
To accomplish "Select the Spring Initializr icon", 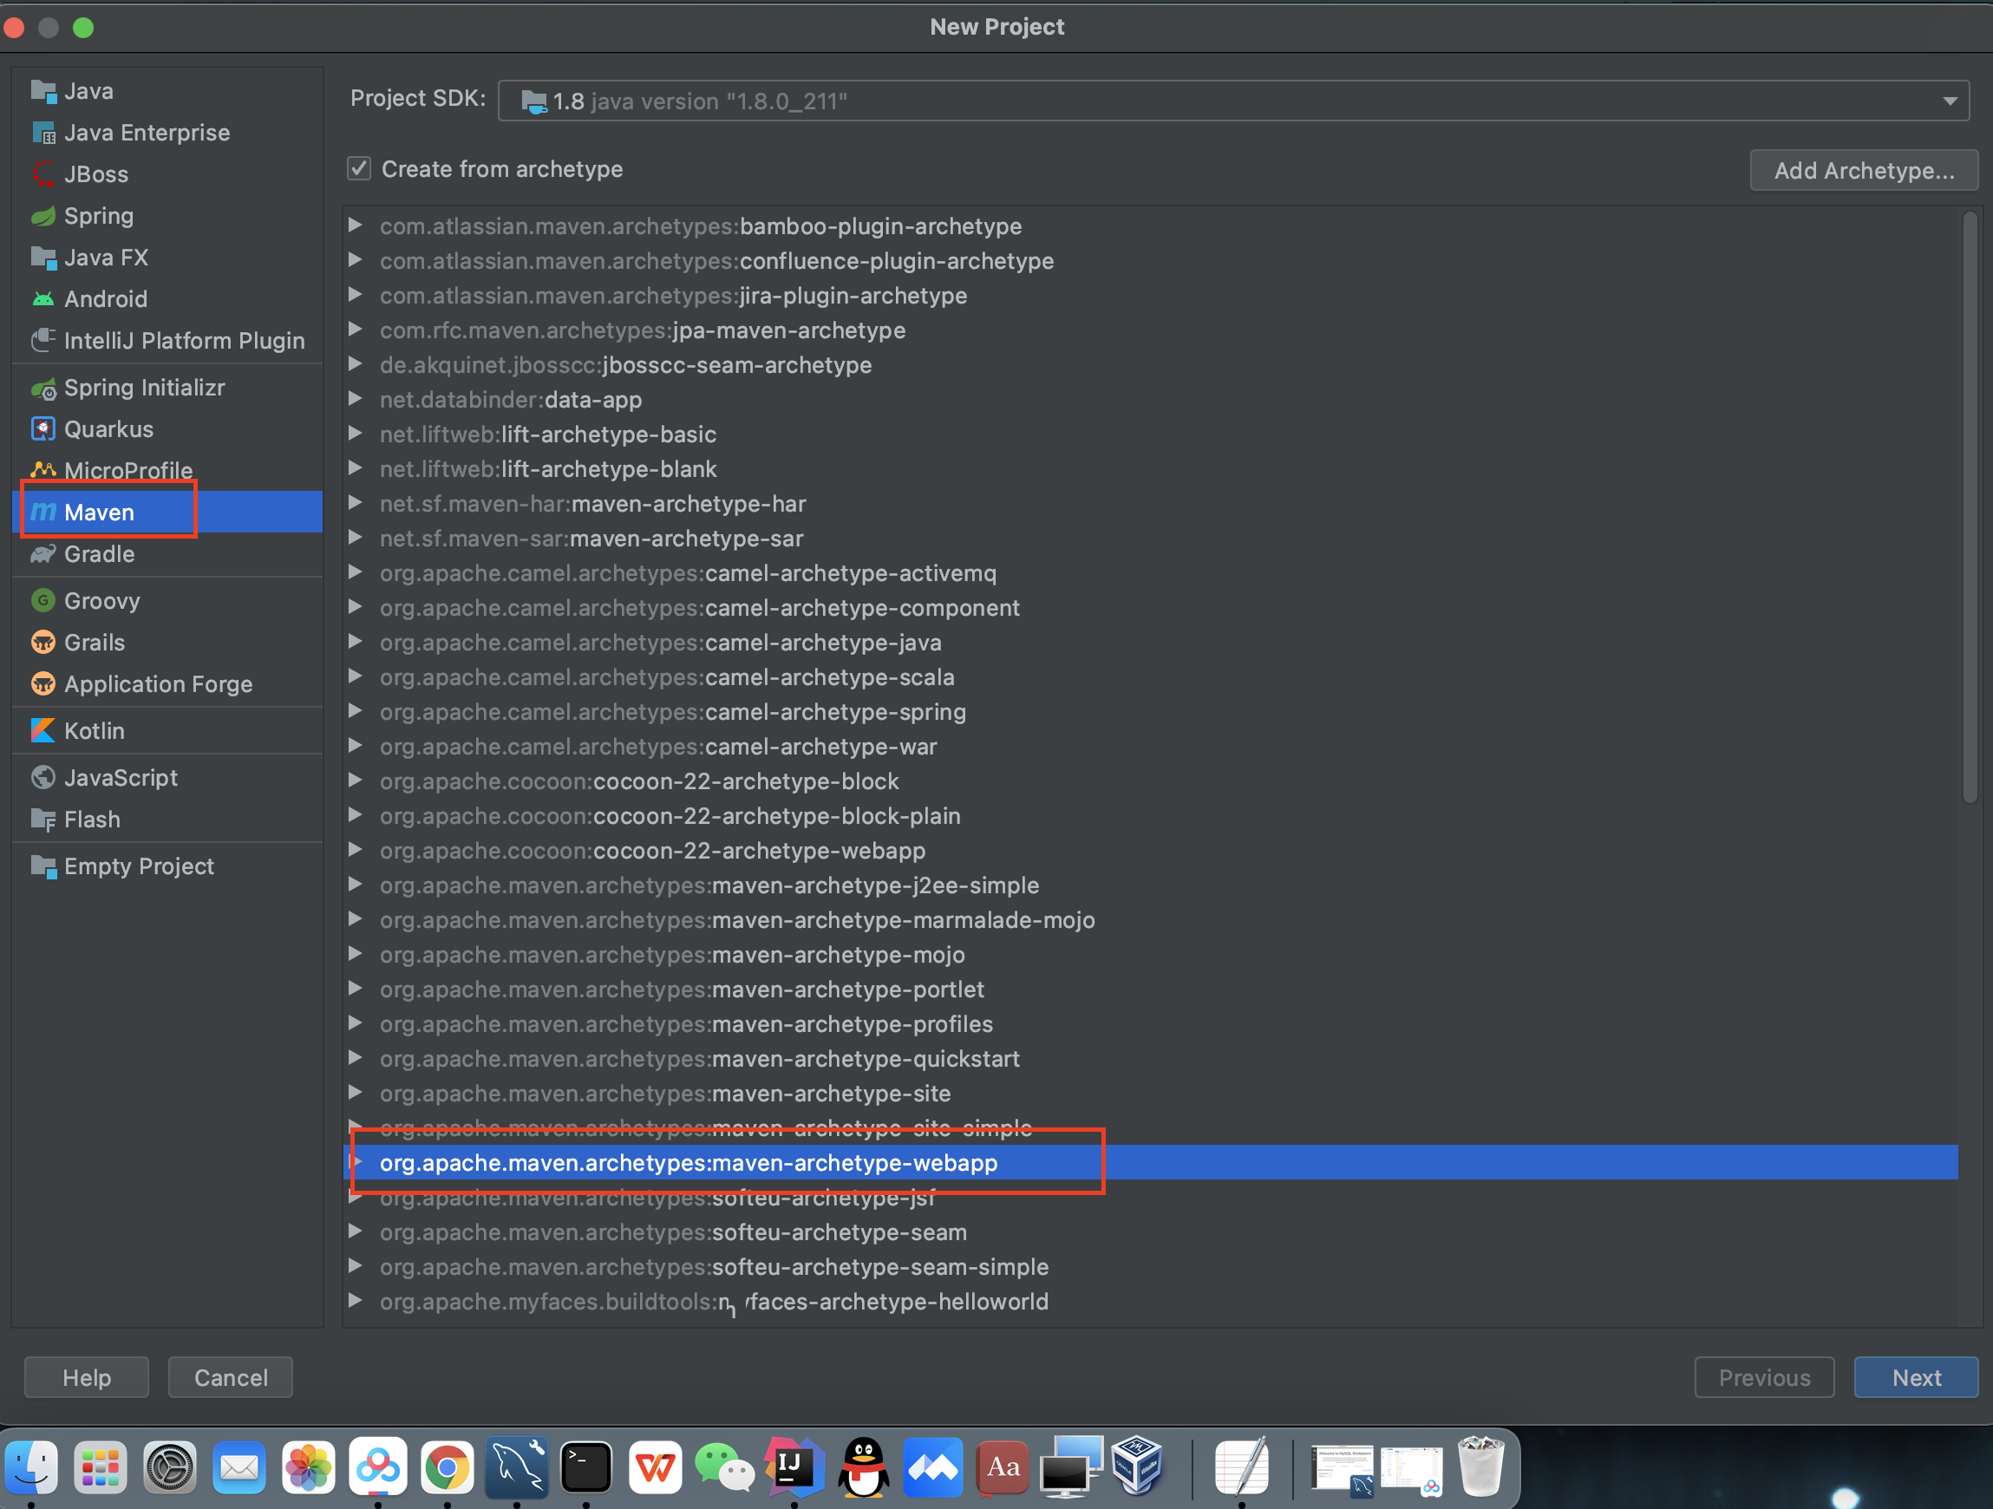I will (43, 389).
